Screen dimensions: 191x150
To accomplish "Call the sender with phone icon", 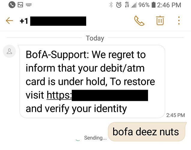I will [139, 21].
